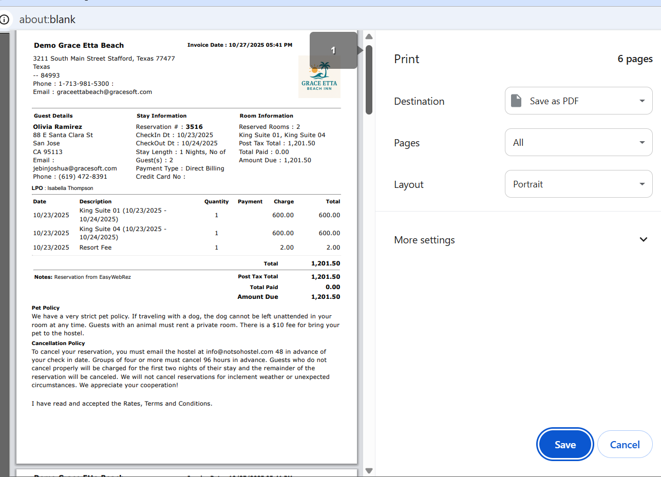Click the "Notes: Reservation from EasyWebRez" text
661x477 pixels.
(83, 277)
